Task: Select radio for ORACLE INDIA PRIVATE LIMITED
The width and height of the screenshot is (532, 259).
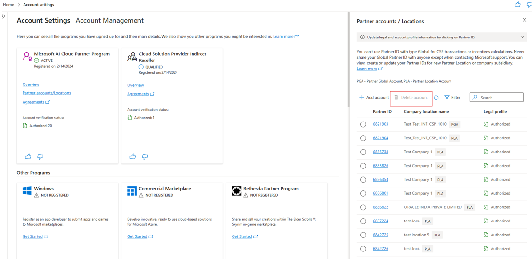Action: pos(363,207)
